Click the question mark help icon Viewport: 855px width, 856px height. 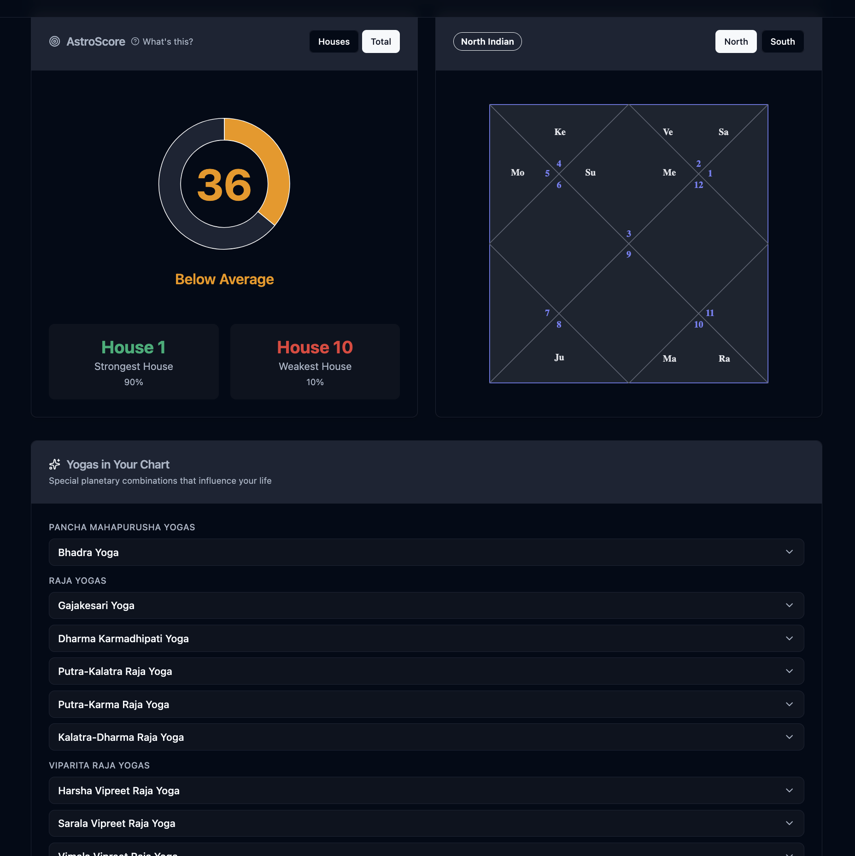[135, 41]
